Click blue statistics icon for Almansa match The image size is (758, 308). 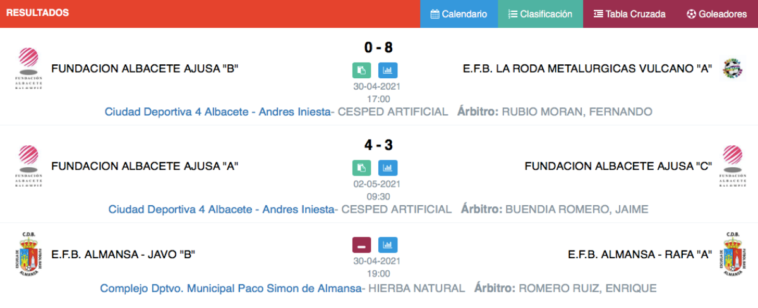coord(388,245)
